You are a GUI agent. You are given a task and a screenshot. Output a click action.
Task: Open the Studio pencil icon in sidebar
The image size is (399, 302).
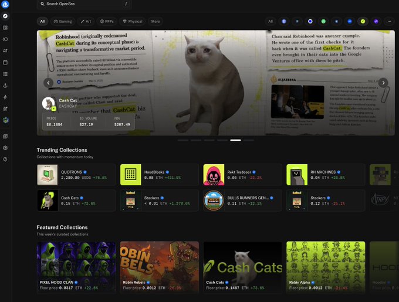5,108
